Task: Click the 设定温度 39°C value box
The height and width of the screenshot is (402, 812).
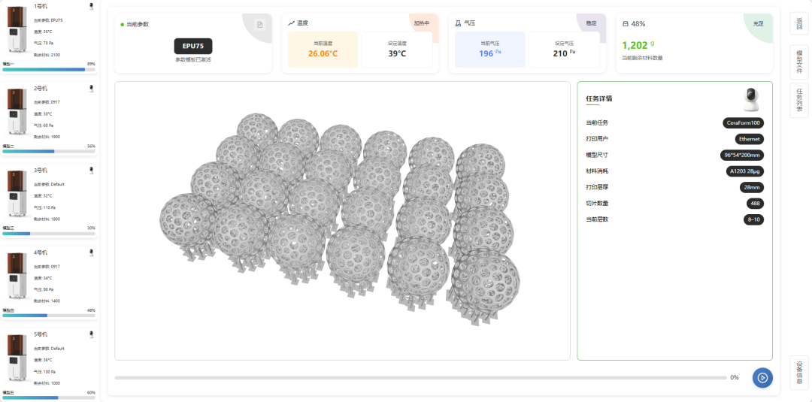Action: (397, 50)
